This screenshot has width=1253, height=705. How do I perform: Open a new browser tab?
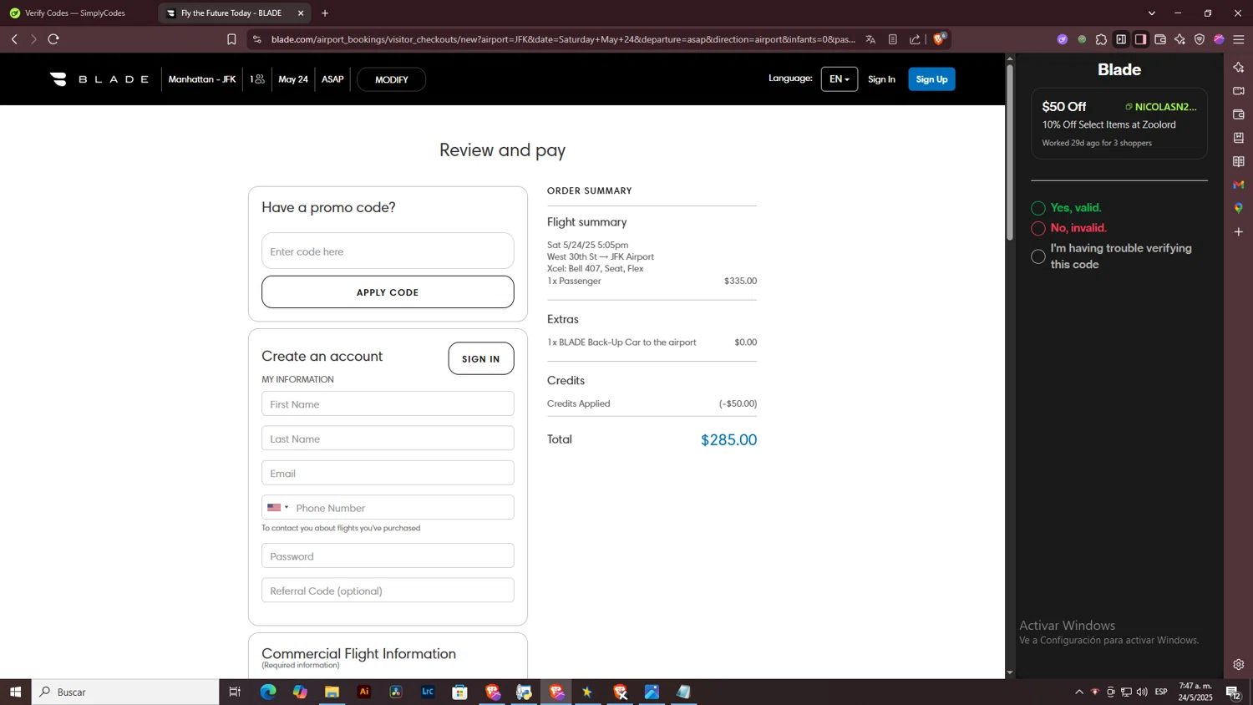(x=325, y=13)
